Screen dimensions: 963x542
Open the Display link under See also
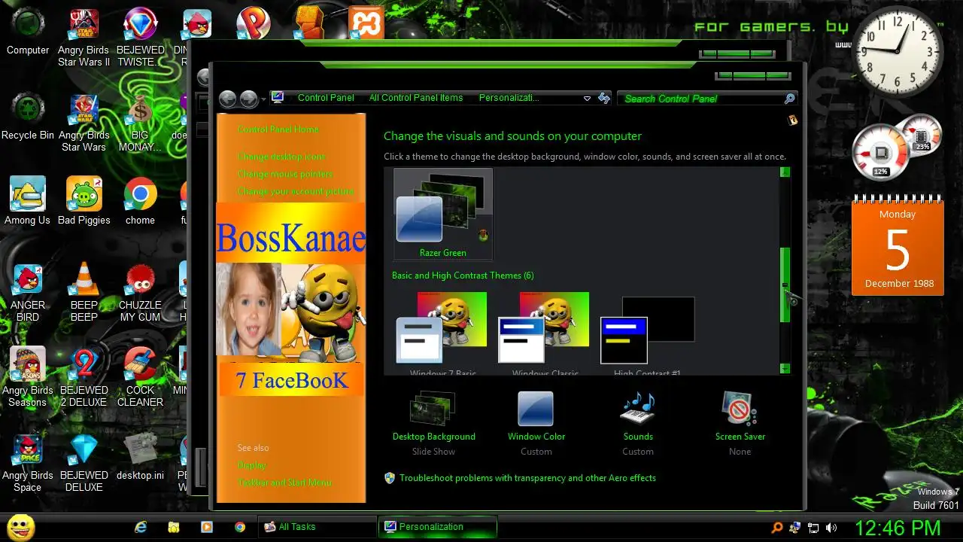click(x=252, y=465)
